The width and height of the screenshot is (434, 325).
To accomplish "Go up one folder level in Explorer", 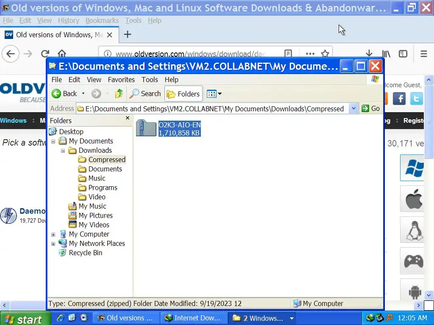I will [x=119, y=94].
